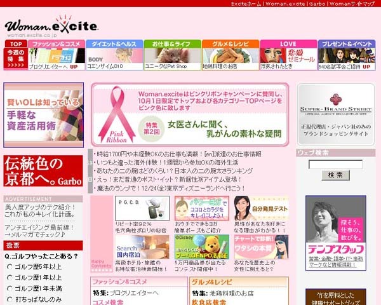Select ゴルフ歴5年以上 radio option
Image resolution: width=381 pixels, height=305 pixels.
pos(10,267)
